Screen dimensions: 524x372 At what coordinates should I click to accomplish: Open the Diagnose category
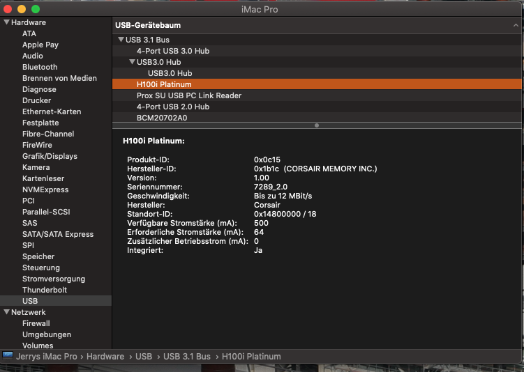coord(39,89)
